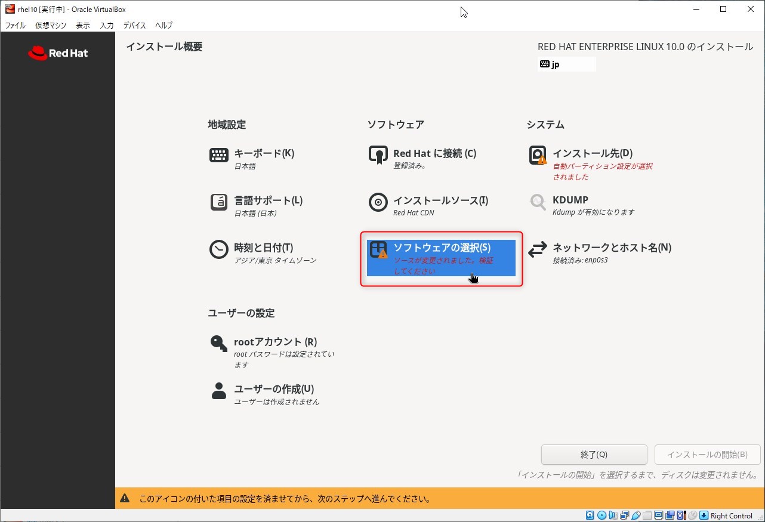The image size is (765, 522).
Task: Open the Keyboard settings keyboard icon
Action: tap(219, 155)
